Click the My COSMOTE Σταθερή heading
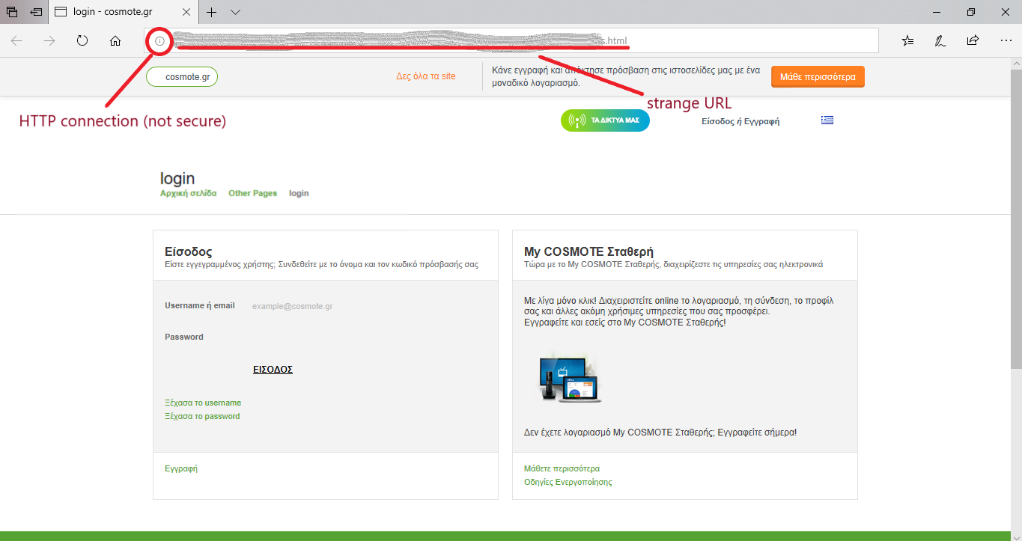This screenshot has width=1022, height=541. pyautogui.click(x=589, y=251)
